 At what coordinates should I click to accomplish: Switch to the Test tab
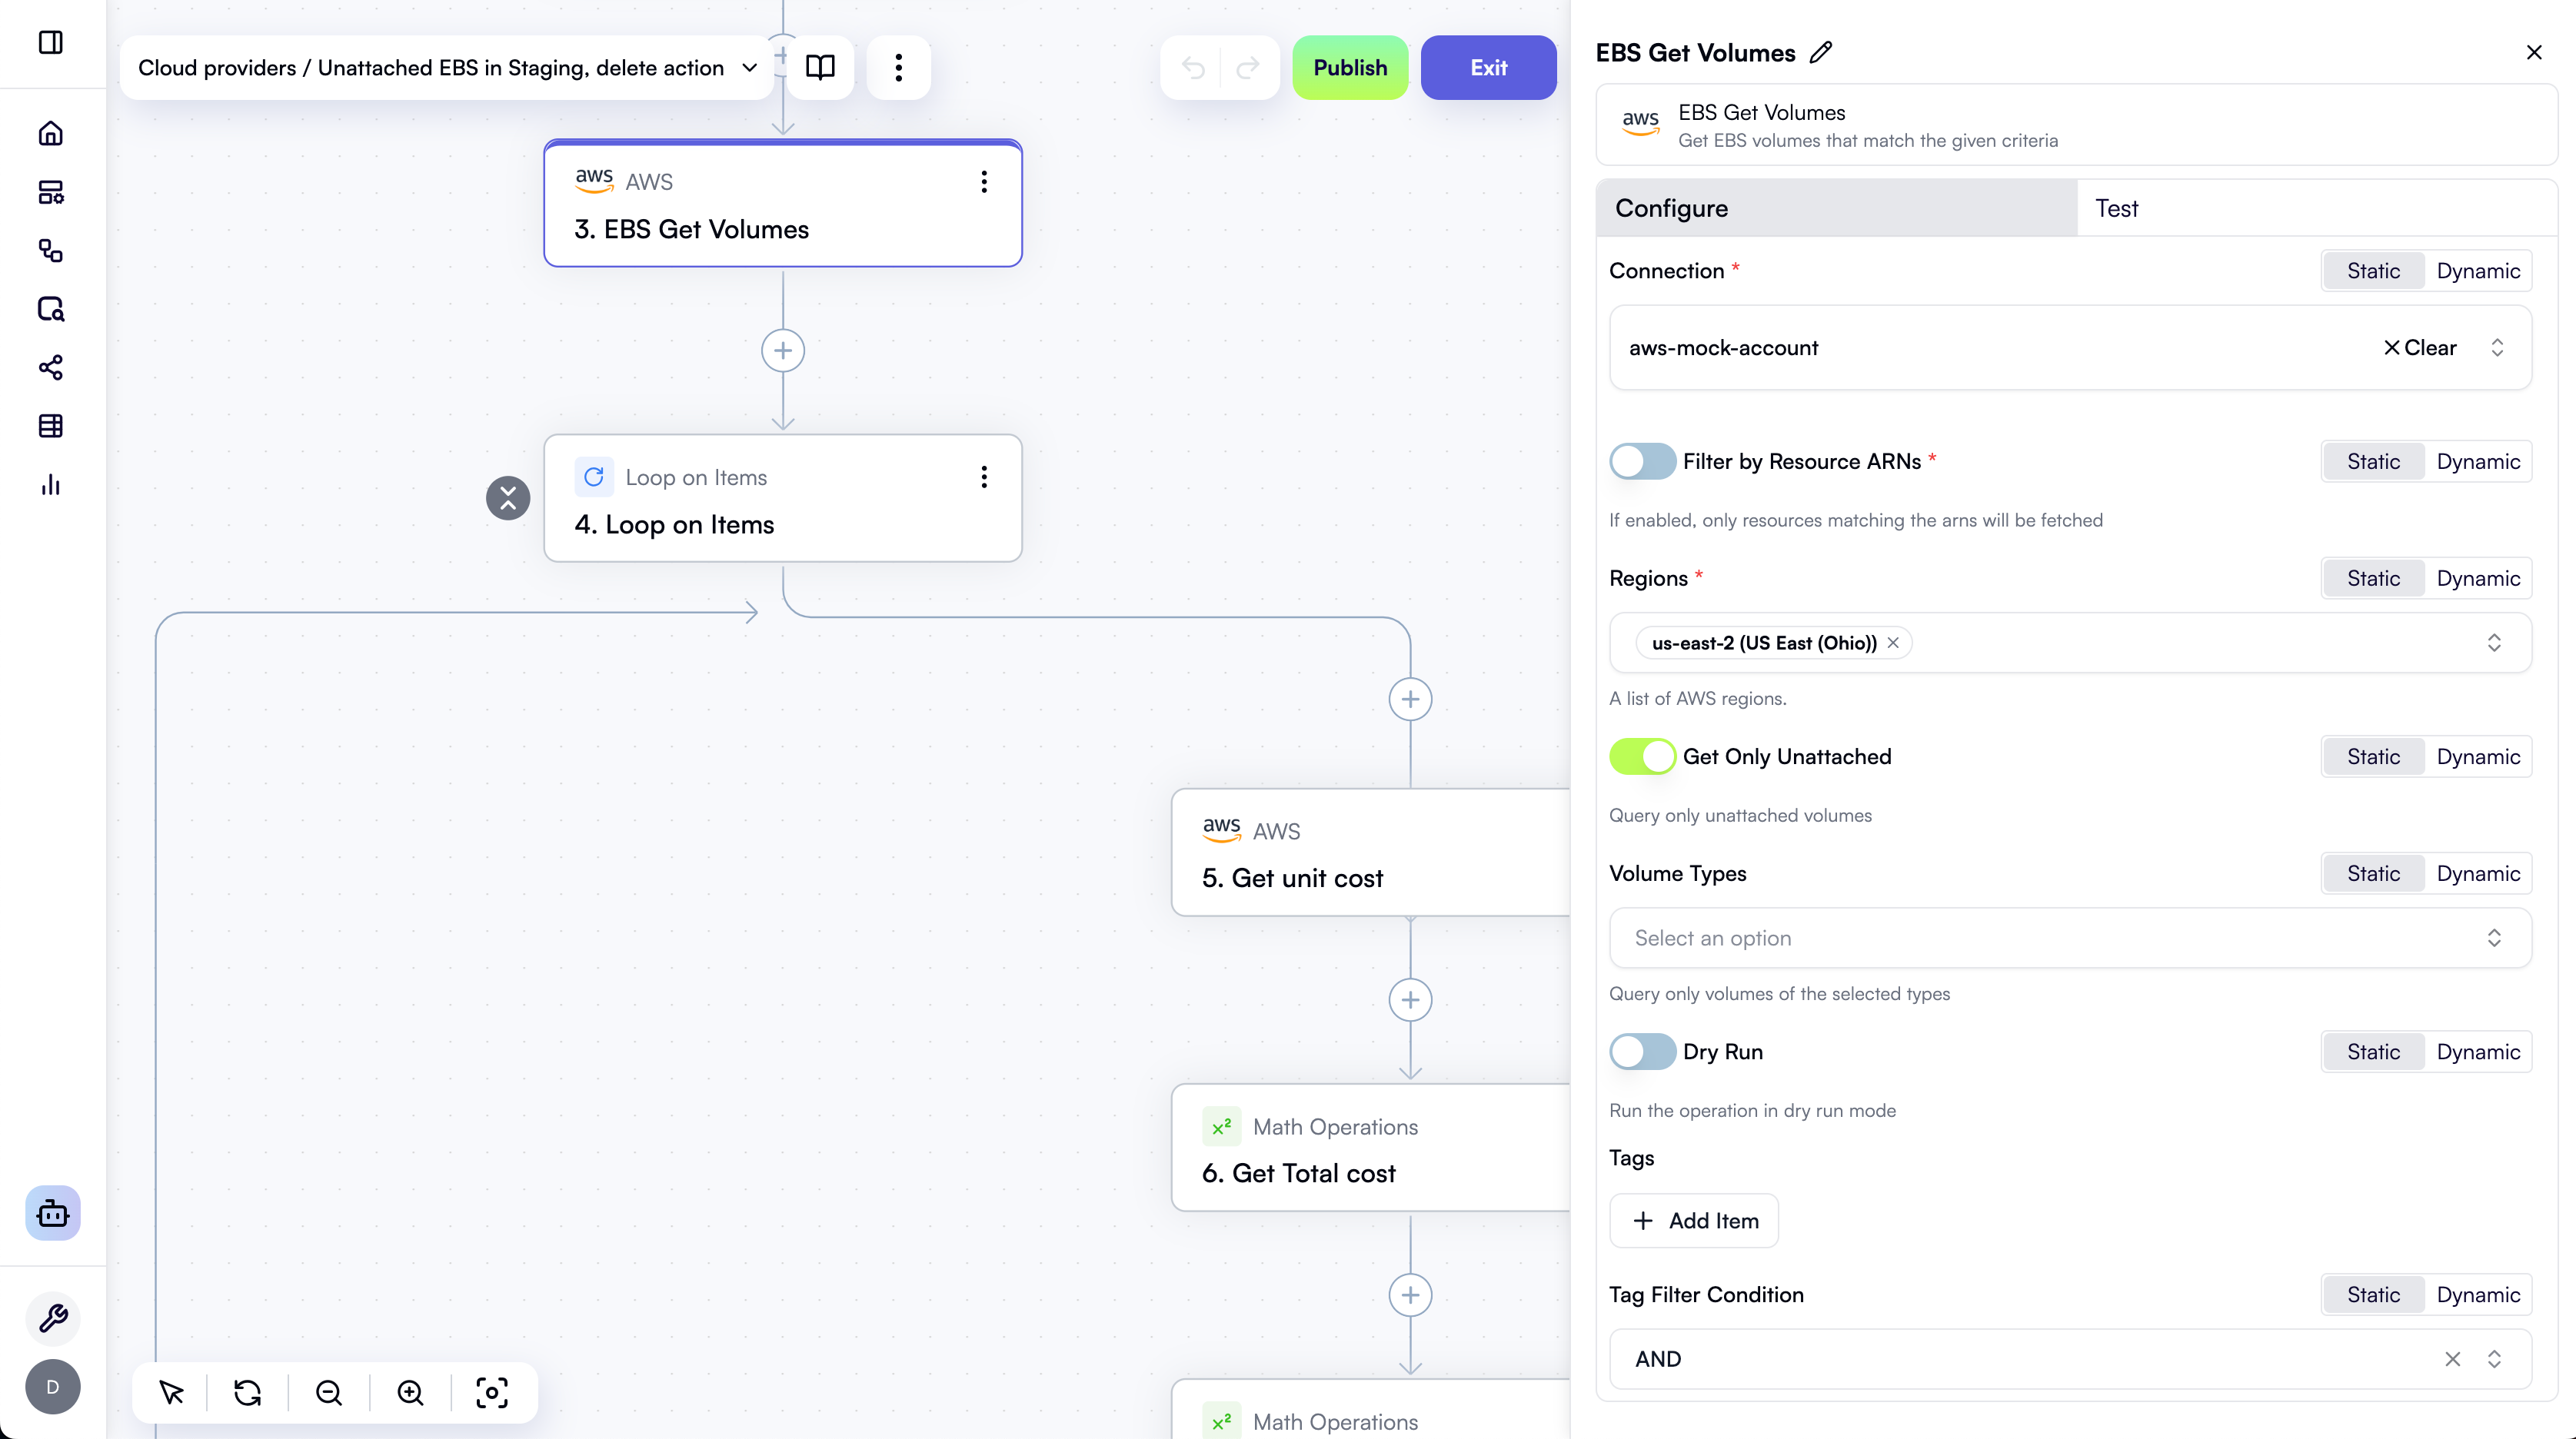(x=2117, y=208)
